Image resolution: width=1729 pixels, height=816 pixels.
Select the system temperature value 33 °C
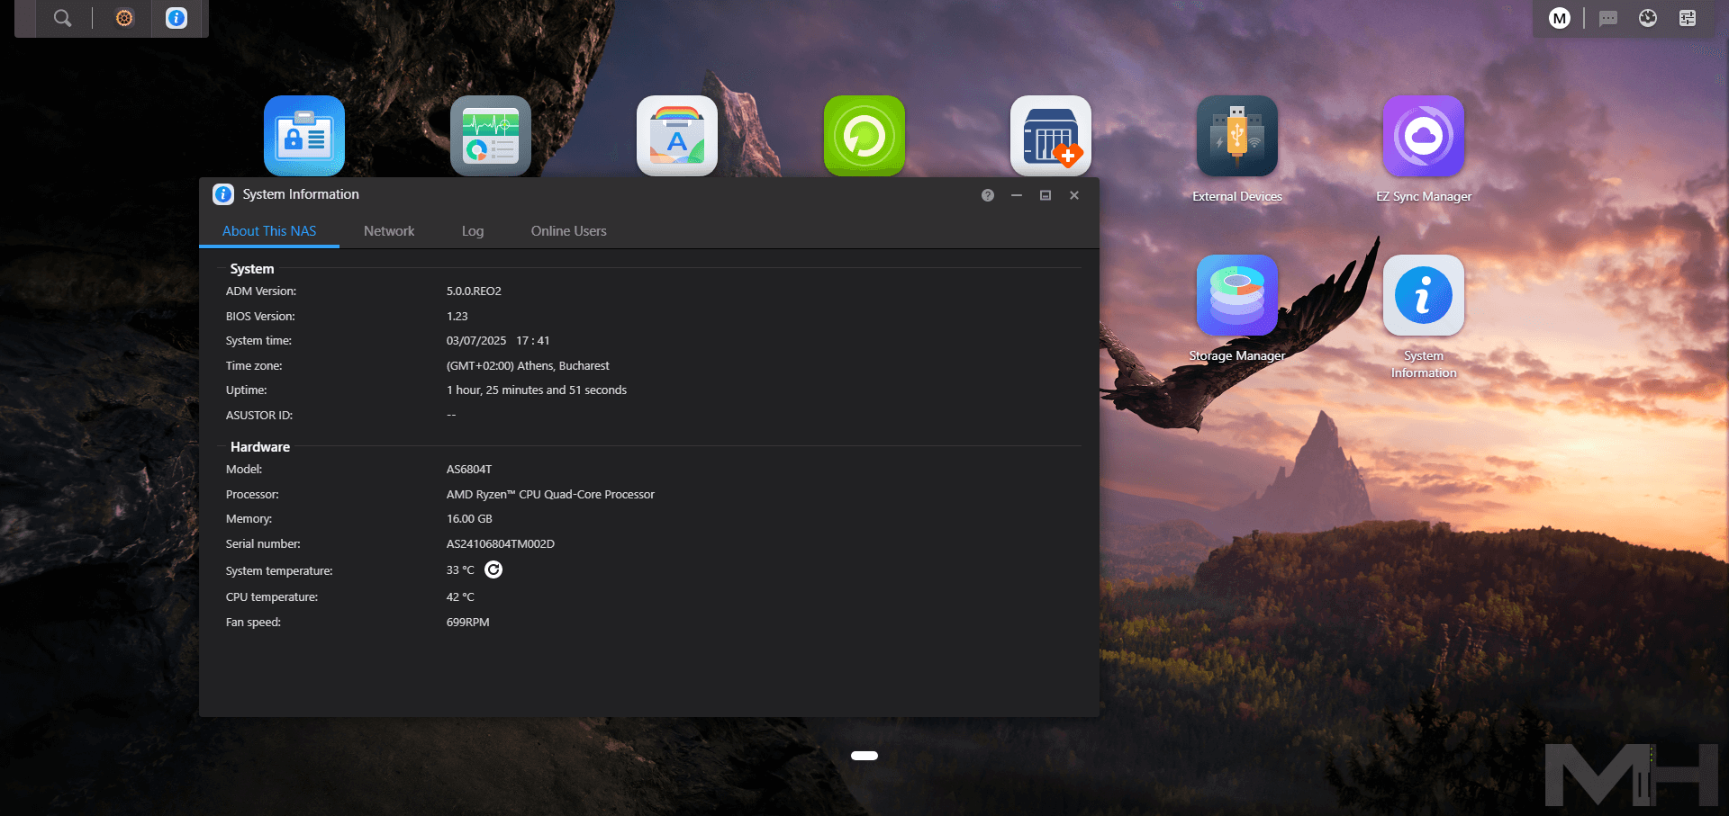[x=460, y=570]
